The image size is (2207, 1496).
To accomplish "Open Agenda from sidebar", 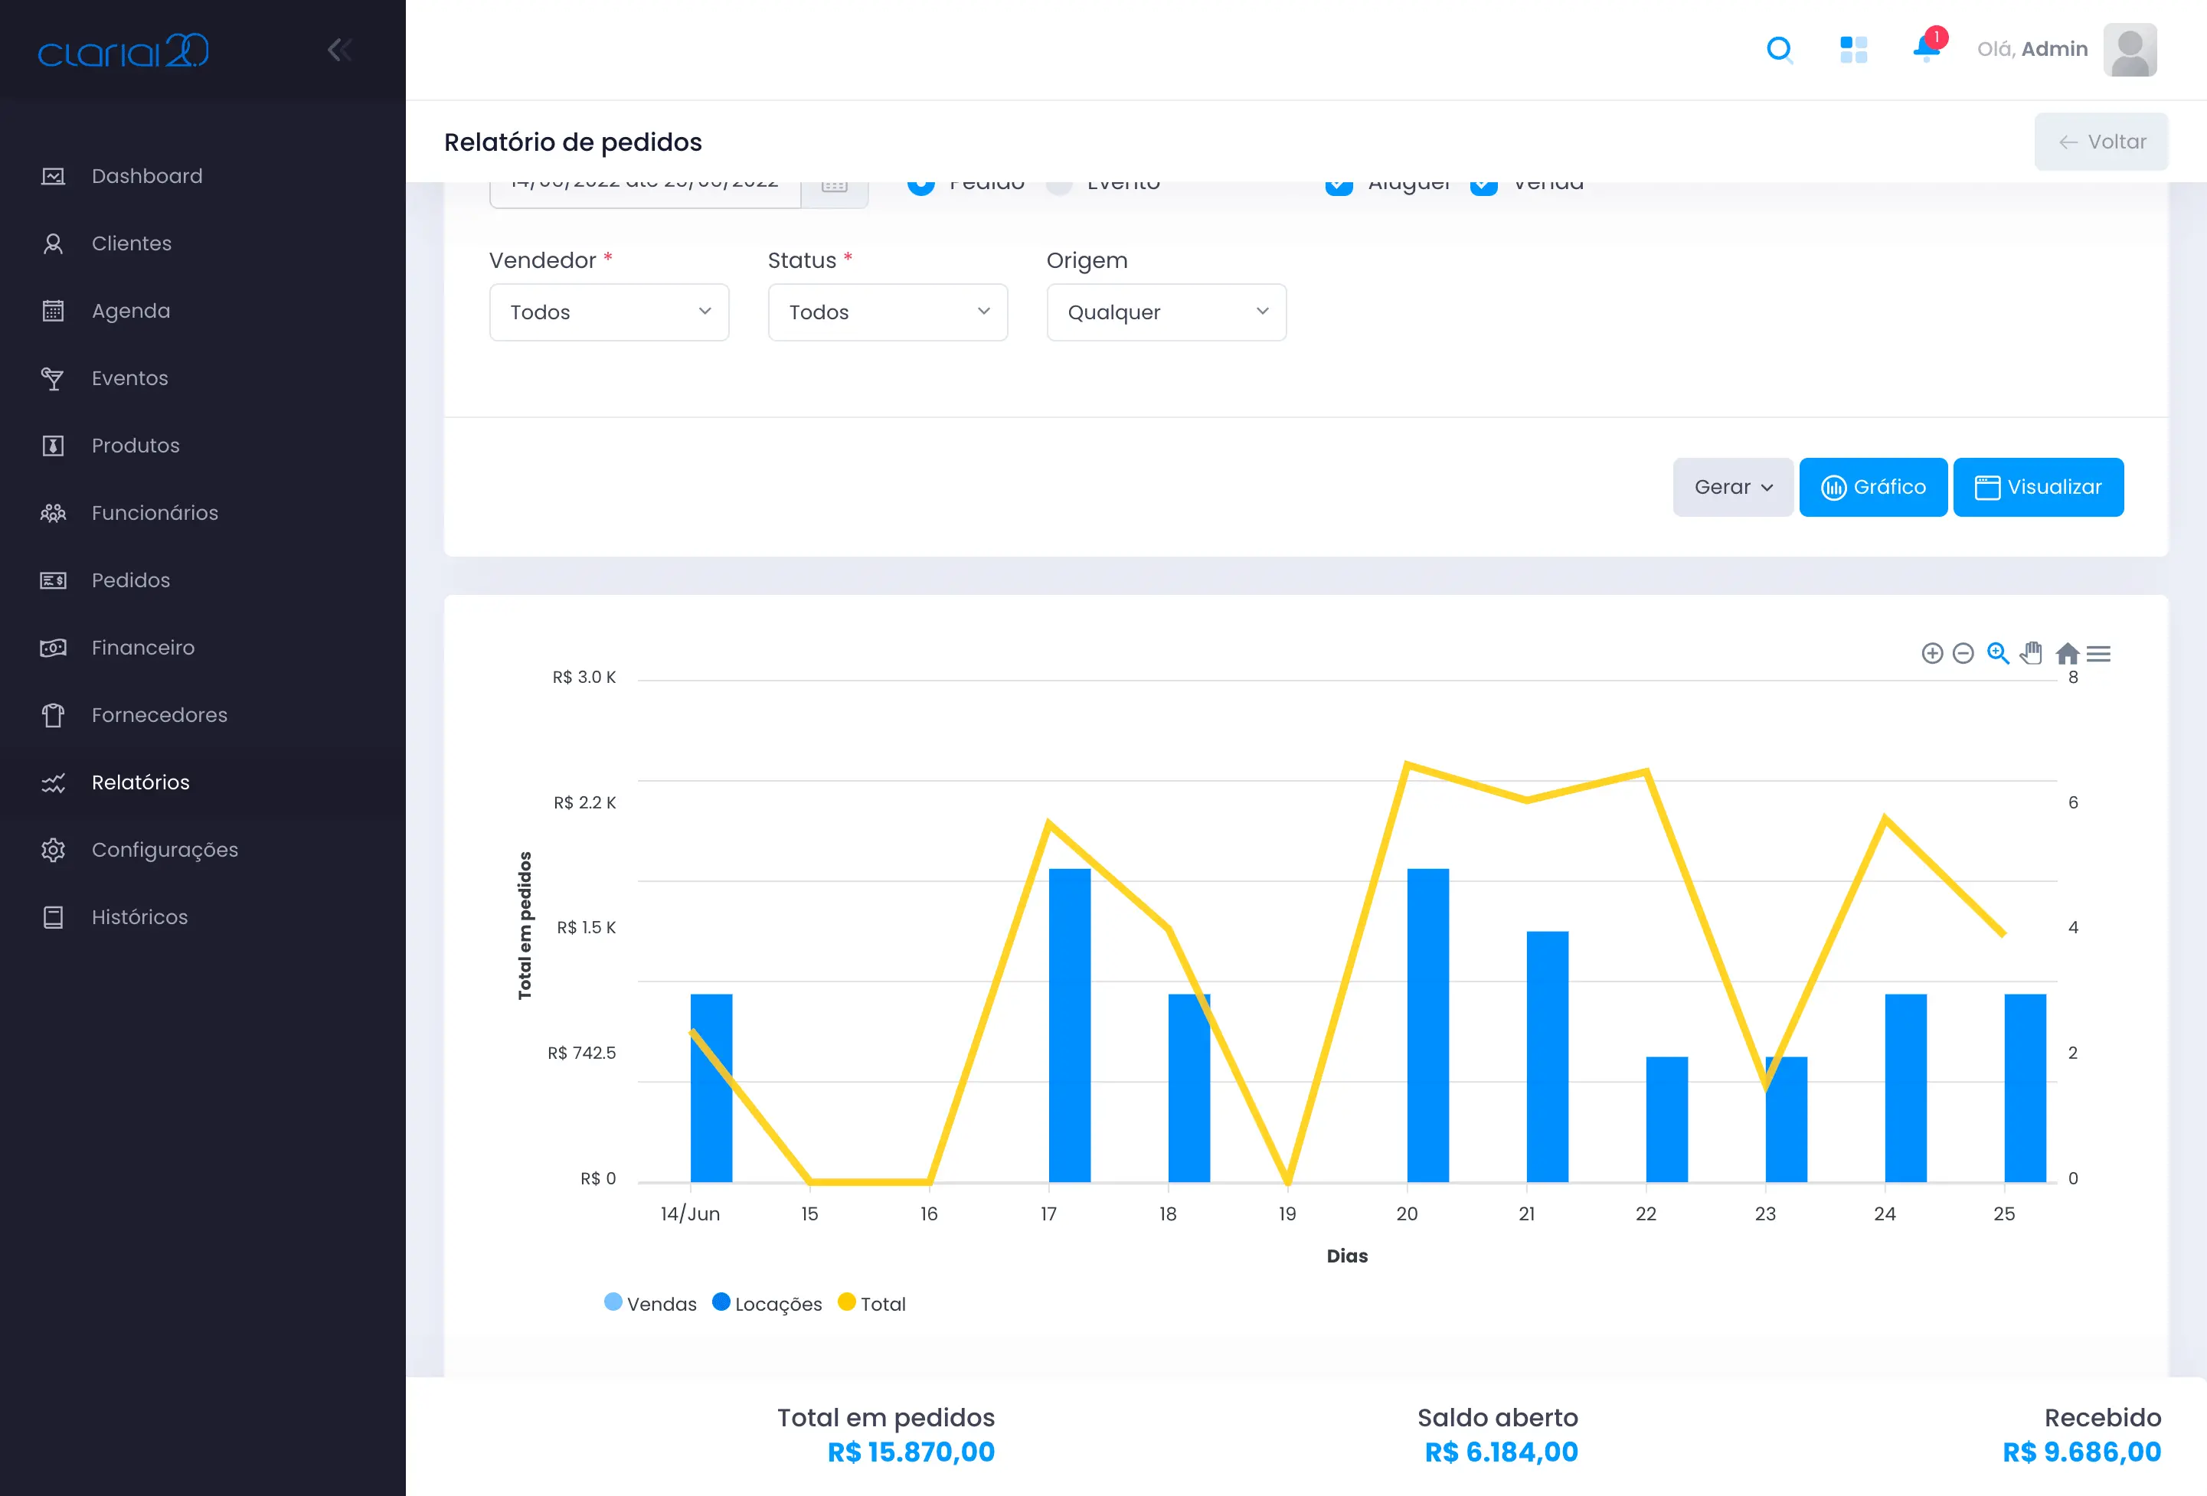I will 131,312.
